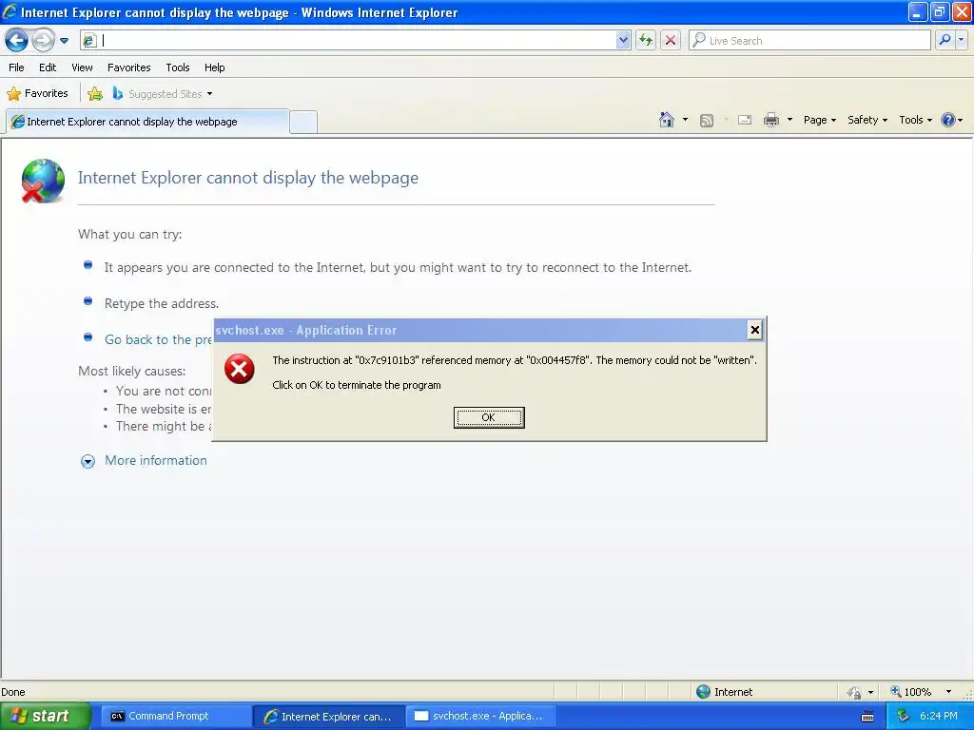The height and width of the screenshot is (730, 974).
Task: Click the 'More information' link text
Action: (x=156, y=461)
